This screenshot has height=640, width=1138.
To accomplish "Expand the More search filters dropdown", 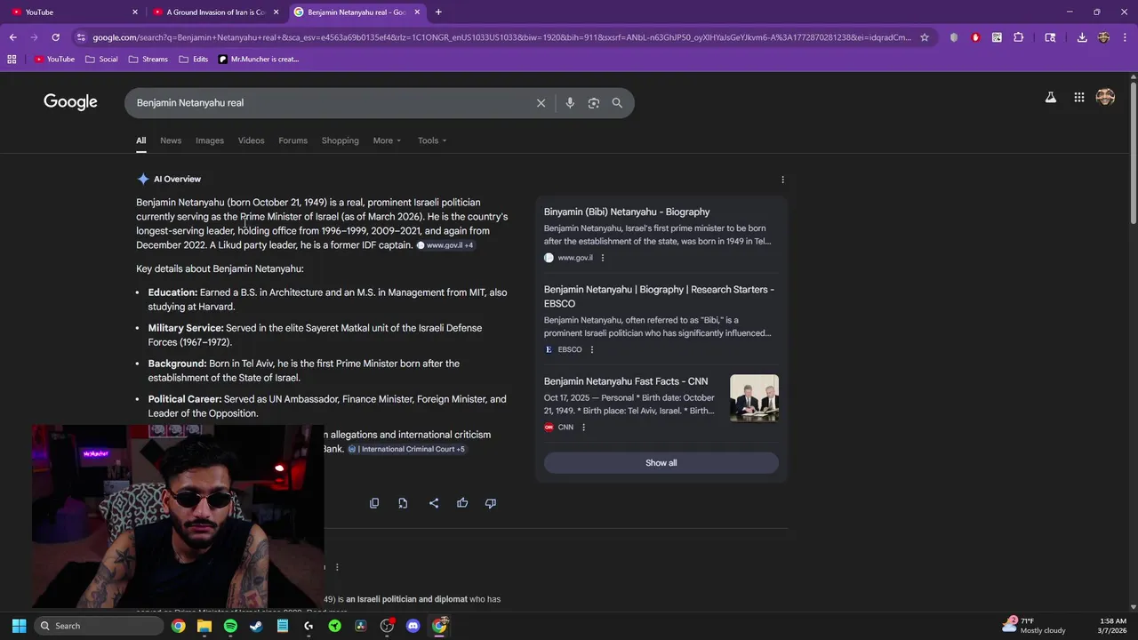I will 387,140.
